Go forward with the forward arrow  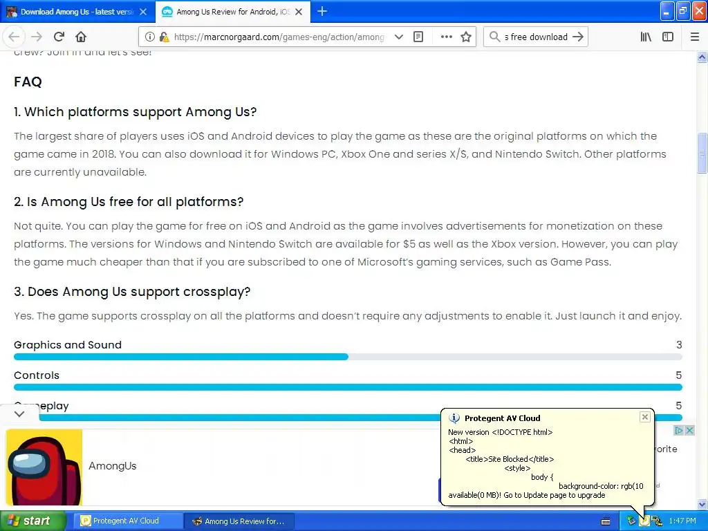(37, 37)
